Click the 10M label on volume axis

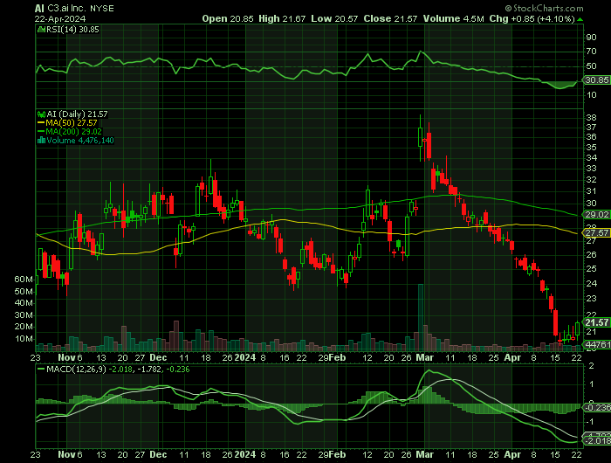(24, 339)
